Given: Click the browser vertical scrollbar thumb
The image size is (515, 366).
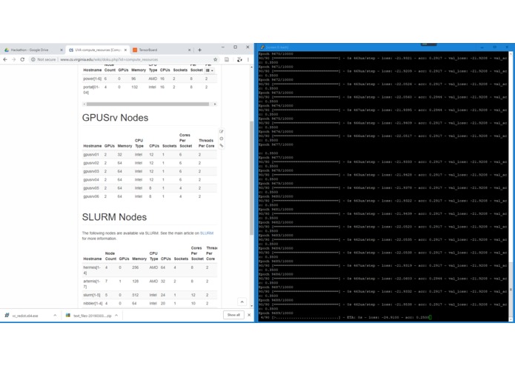Looking at the screenshot, I should pyautogui.click(x=252, y=178).
